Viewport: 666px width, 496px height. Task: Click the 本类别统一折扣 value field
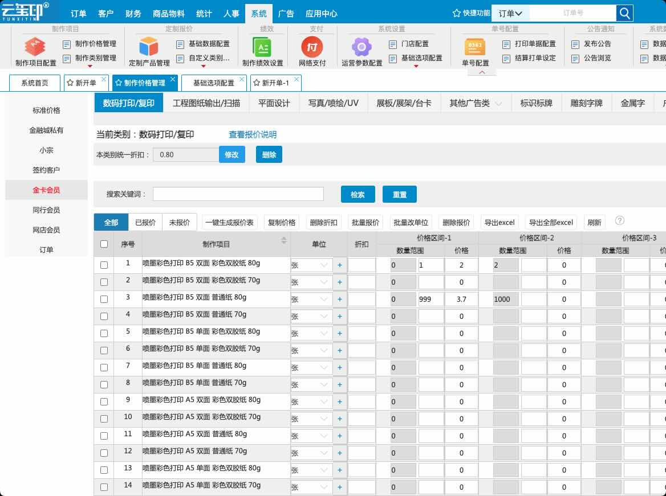coord(186,154)
